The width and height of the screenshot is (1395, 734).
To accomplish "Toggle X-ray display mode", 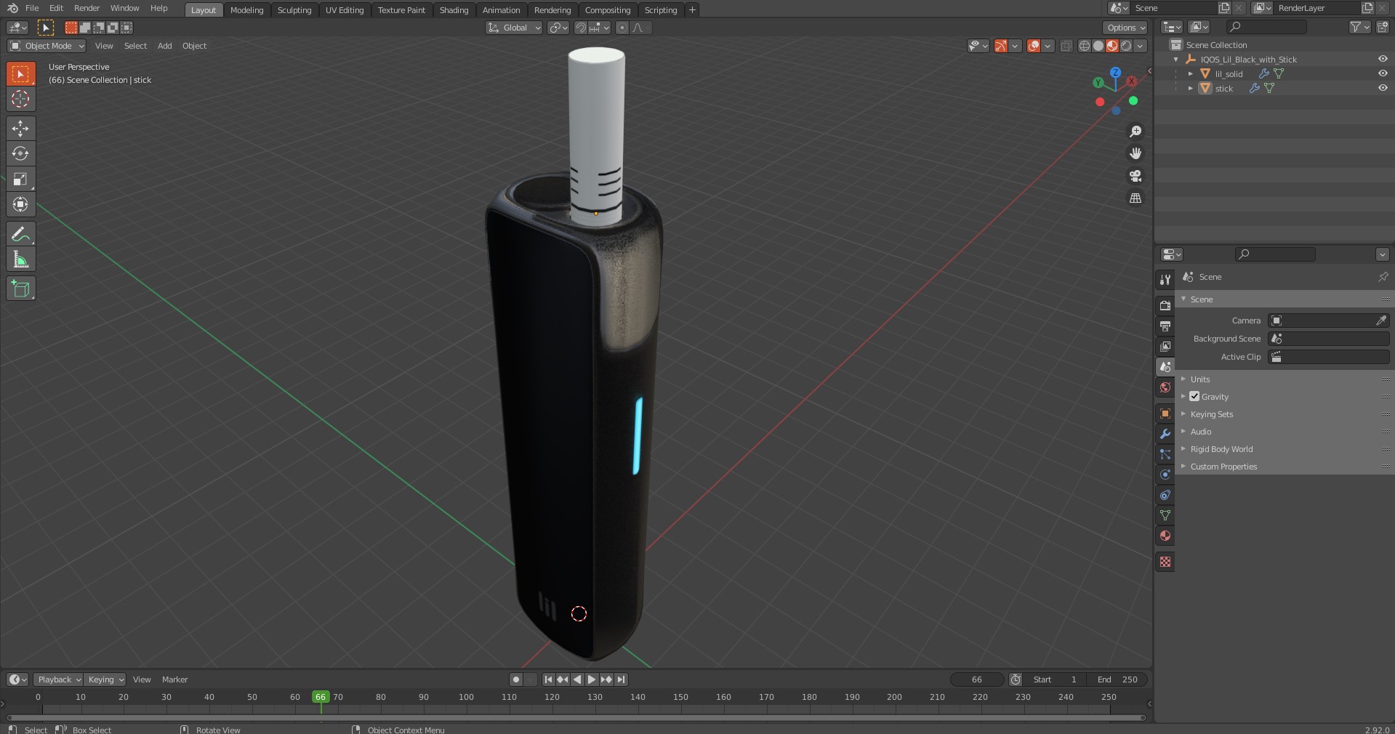I will 1066,46.
